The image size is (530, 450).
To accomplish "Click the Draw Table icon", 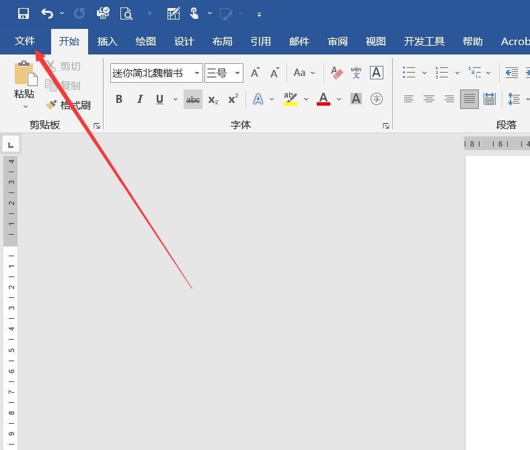I will coord(174,14).
